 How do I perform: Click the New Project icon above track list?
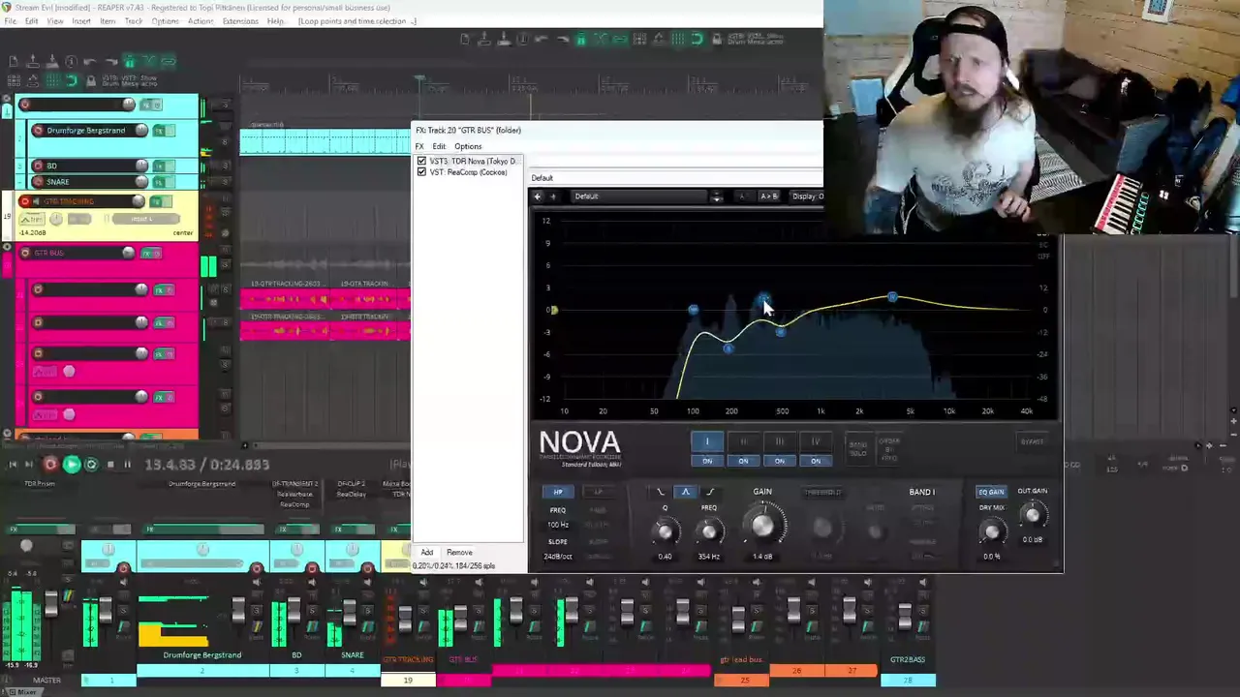tap(14, 62)
